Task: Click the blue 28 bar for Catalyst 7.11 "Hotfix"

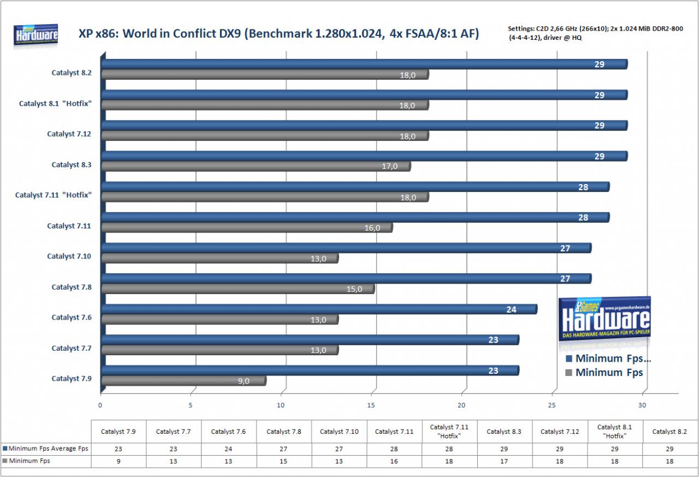Action: [x=355, y=187]
